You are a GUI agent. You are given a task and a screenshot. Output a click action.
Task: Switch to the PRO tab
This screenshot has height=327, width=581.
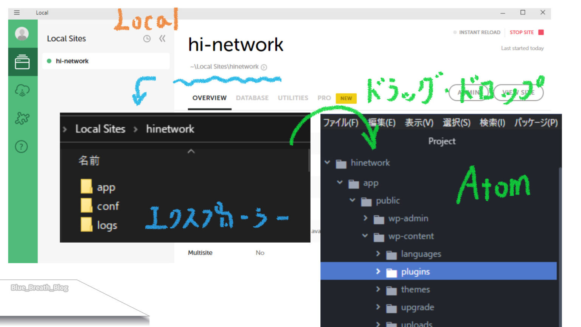(x=324, y=98)
